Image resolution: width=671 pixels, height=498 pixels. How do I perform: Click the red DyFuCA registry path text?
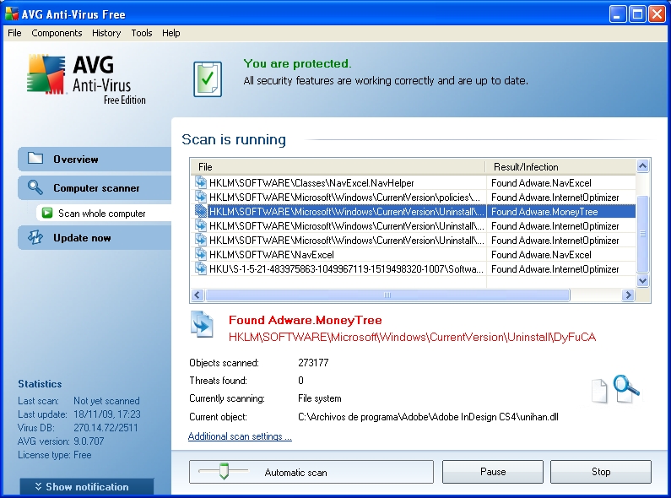pyautogui.click(x=412, y=337)
